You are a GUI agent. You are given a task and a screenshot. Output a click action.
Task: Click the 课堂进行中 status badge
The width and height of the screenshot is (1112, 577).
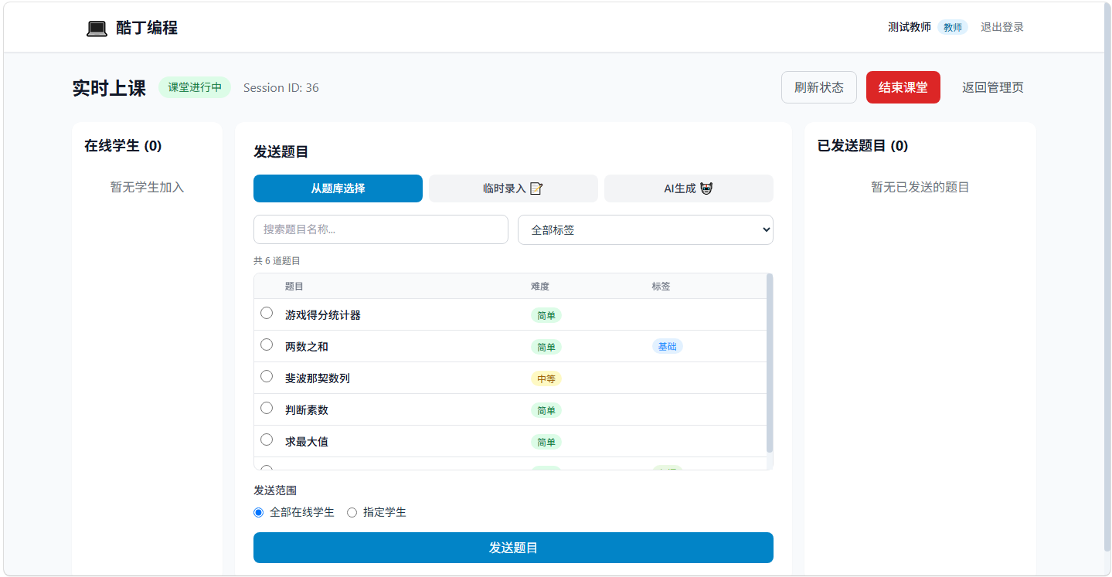pos(195,87)
